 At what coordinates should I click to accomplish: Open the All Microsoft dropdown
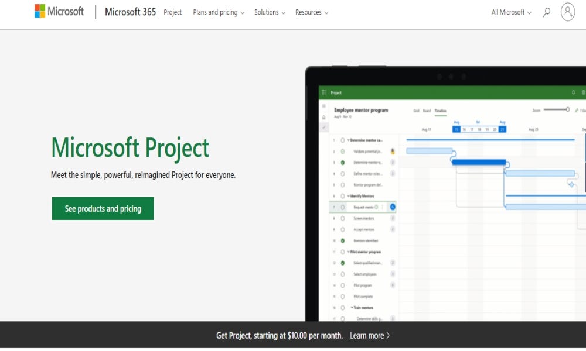coord(511,12)
